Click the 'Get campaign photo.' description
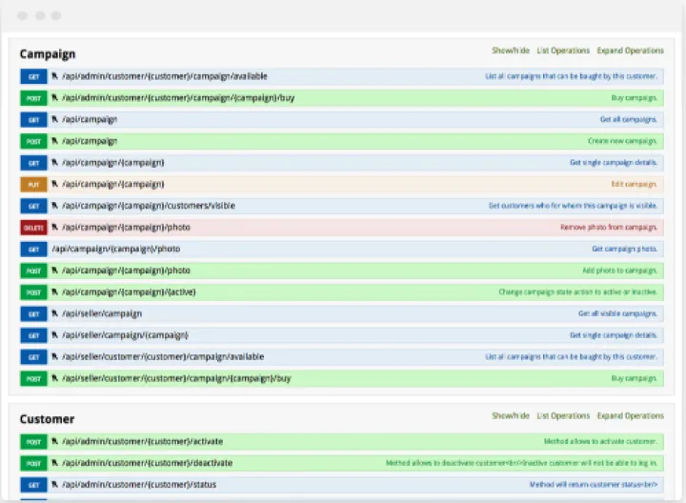This screenshot has width=686, height=503. [x=625, y=249]
